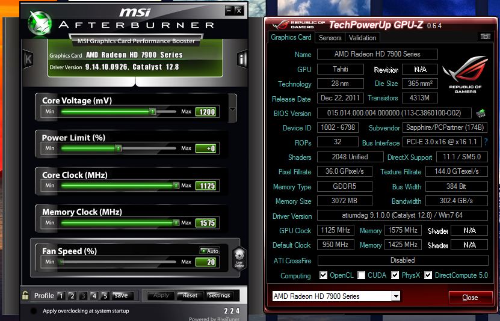Switch to the Graphics Card tab
500x321 pixels.
[291, 37]
